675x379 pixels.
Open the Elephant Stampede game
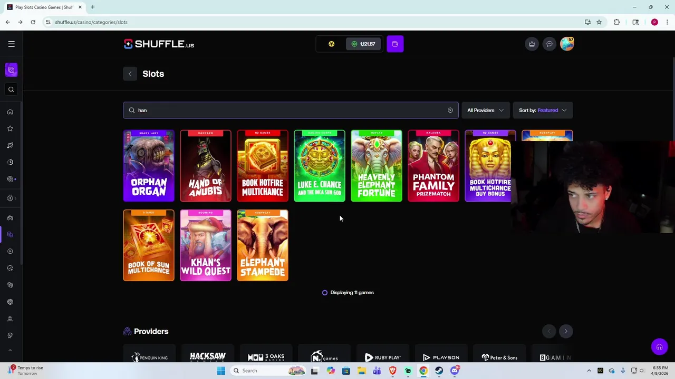263,245
